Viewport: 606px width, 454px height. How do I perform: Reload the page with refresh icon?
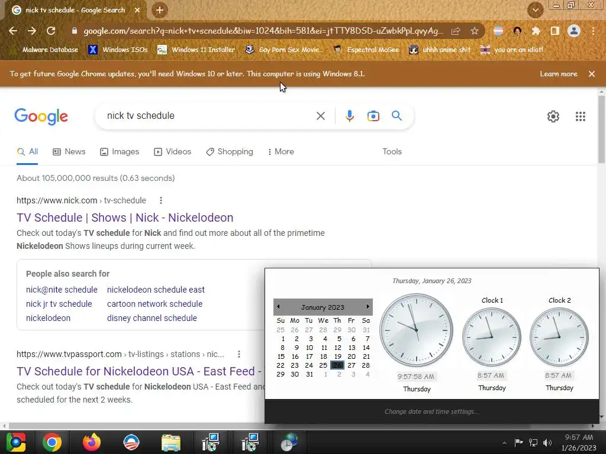[x=51, y=31]
